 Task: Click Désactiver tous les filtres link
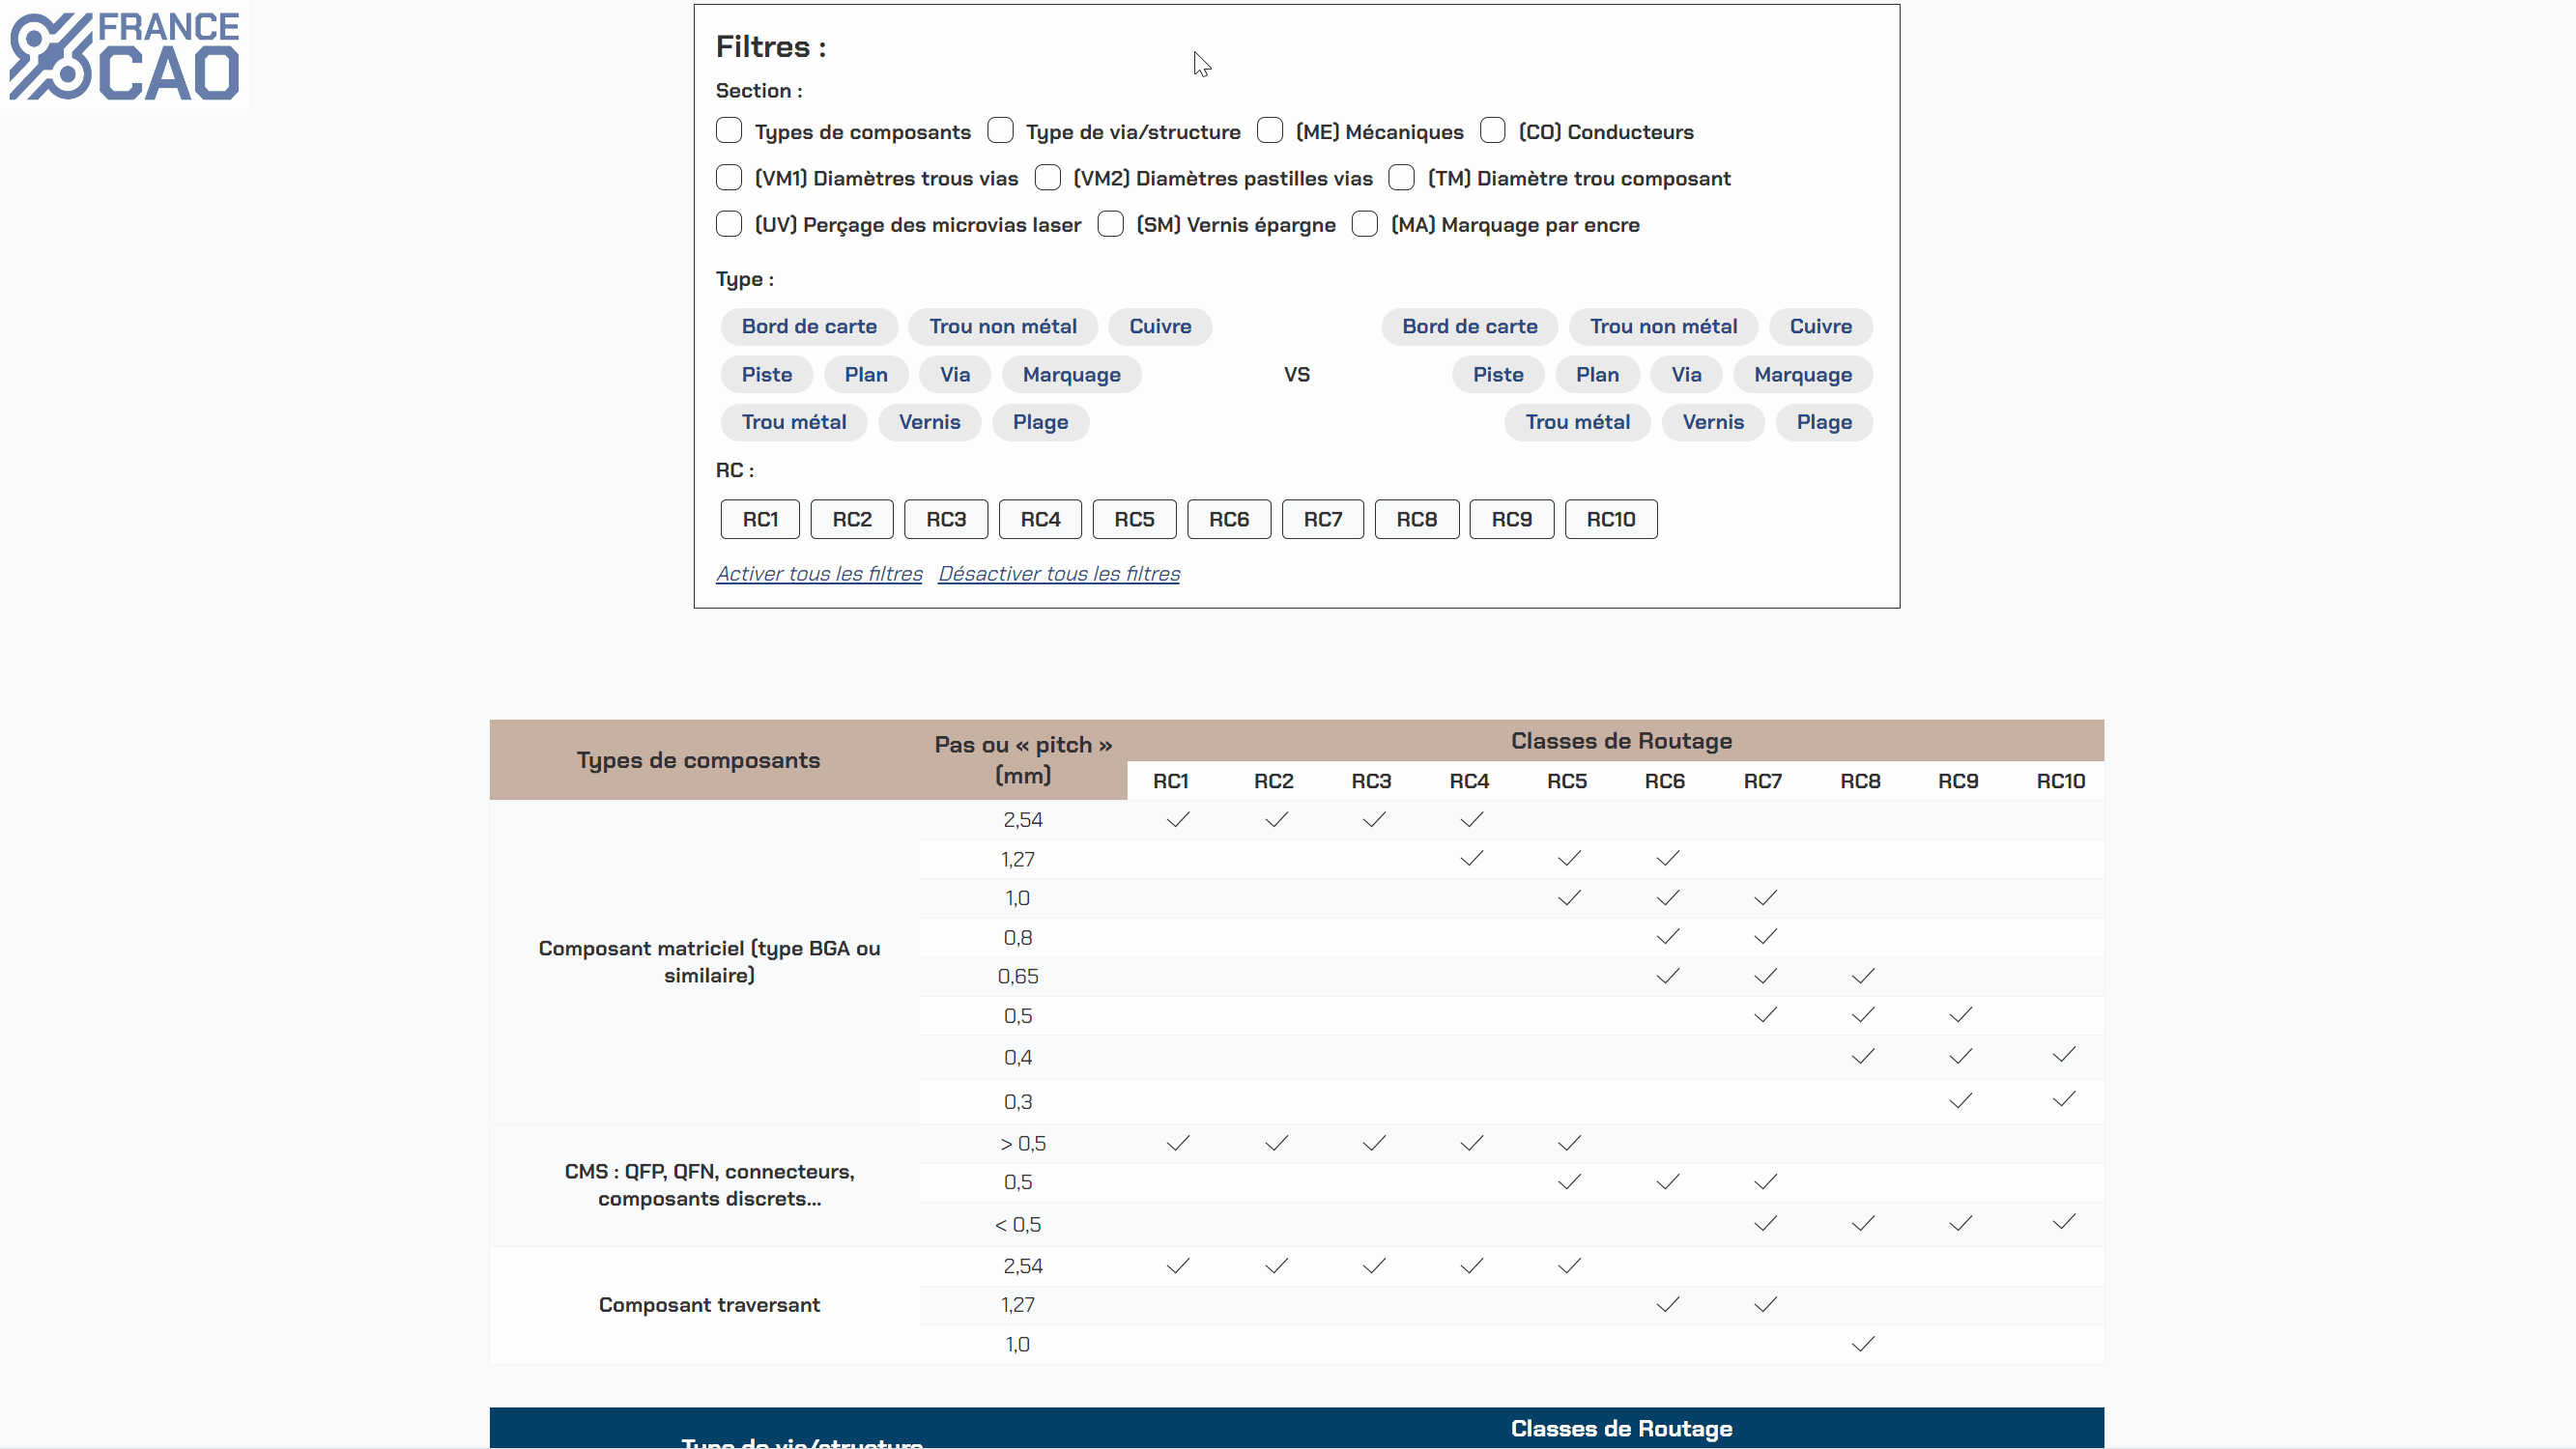tap(1058, 574)
